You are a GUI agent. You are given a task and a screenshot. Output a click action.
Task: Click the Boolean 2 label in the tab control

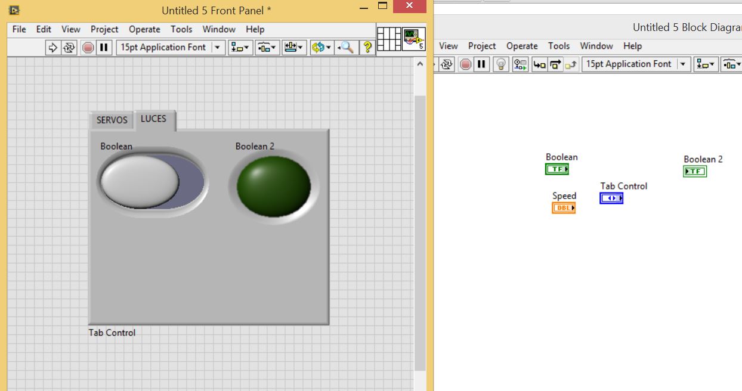[x=255, y=146]
